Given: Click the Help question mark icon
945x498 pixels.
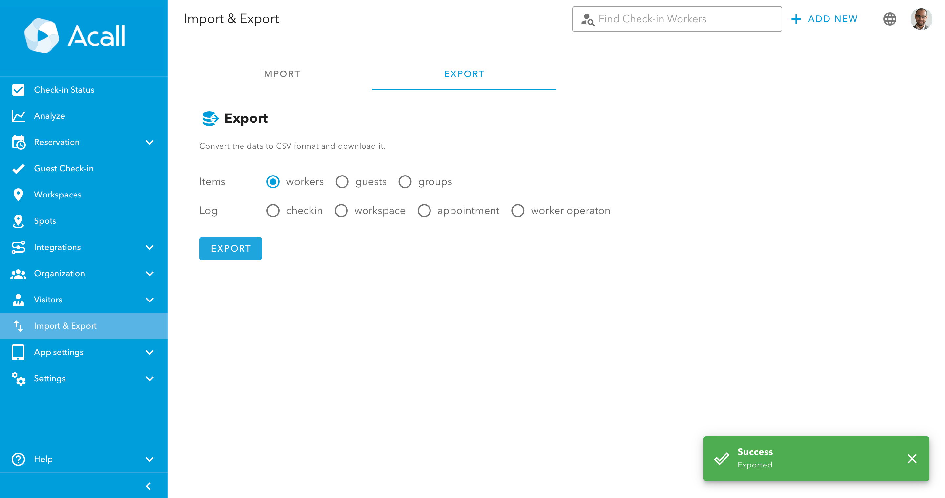Looking at the screenshot, I should 18,459.
